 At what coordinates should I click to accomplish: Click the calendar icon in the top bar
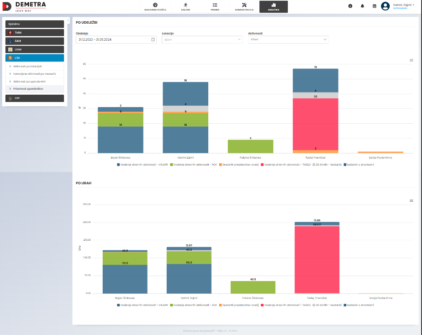(x=374, y=6)
